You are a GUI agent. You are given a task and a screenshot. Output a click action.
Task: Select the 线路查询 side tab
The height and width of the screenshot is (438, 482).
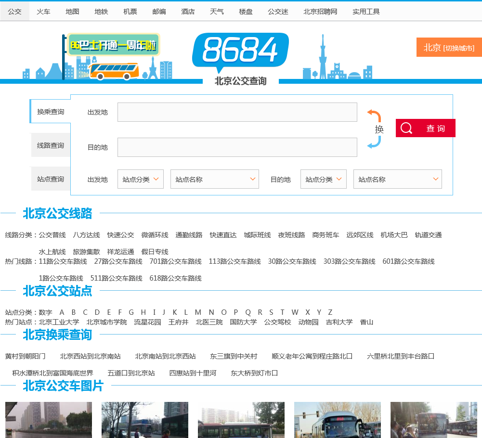[51, 145]
